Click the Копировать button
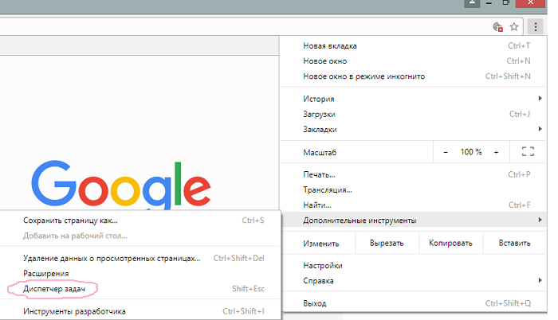The image size is (558, 320). click(x=450, y=244)
